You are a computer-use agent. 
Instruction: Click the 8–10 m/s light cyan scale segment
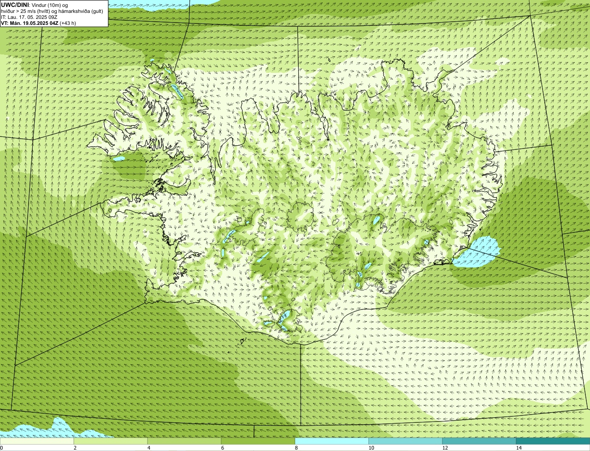[x=332, y=441]
